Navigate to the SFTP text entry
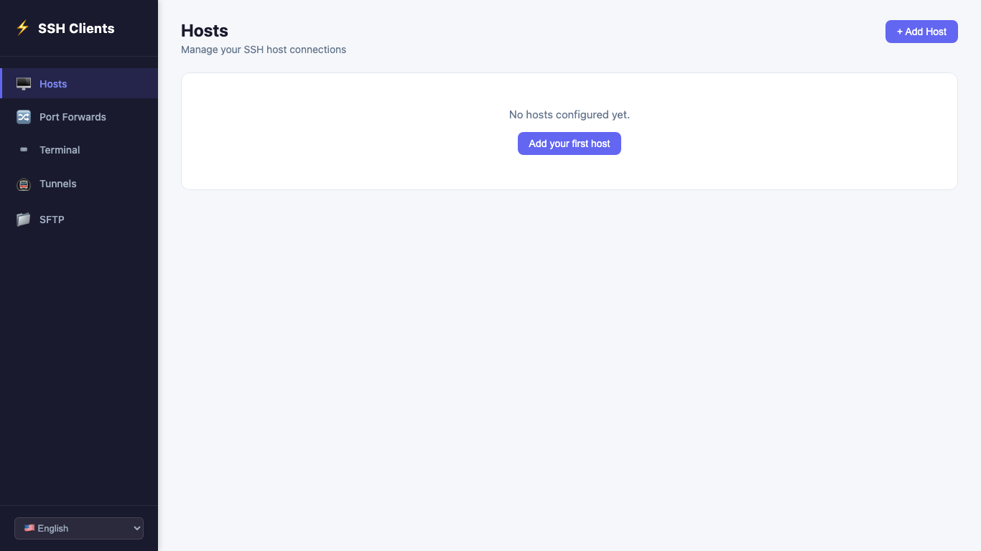Image resolution: width=981 pixels, height=551 pixels. point(52,220)
